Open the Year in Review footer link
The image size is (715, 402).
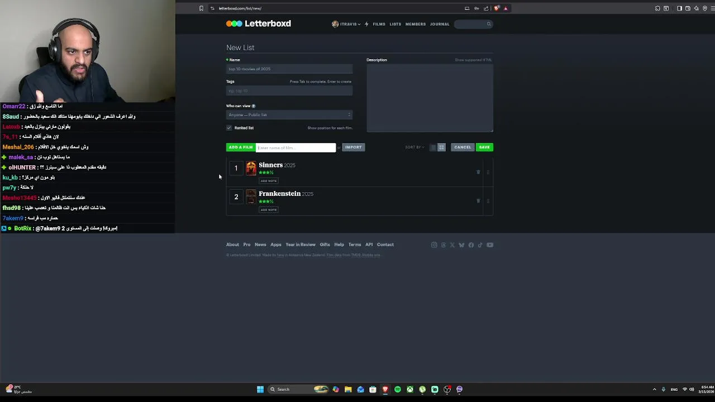coord(301,245)
